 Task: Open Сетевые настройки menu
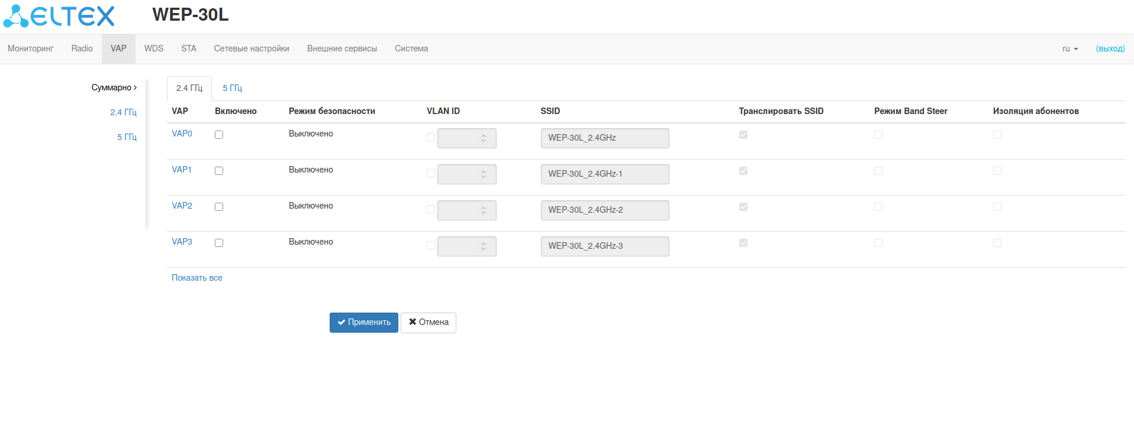[252, 49]
